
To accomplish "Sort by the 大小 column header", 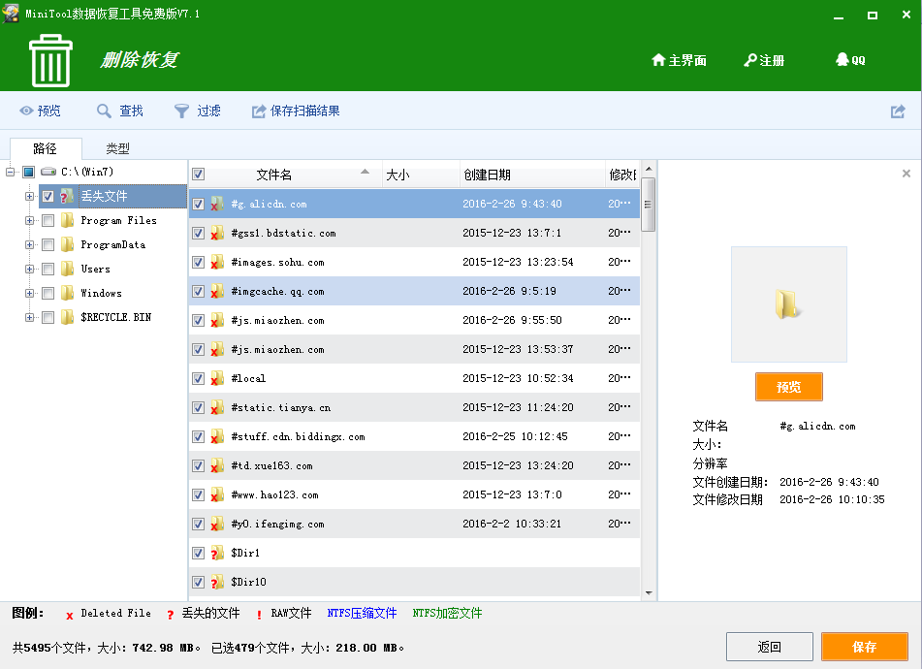I will pyautogui.click(x=421, y=174).
